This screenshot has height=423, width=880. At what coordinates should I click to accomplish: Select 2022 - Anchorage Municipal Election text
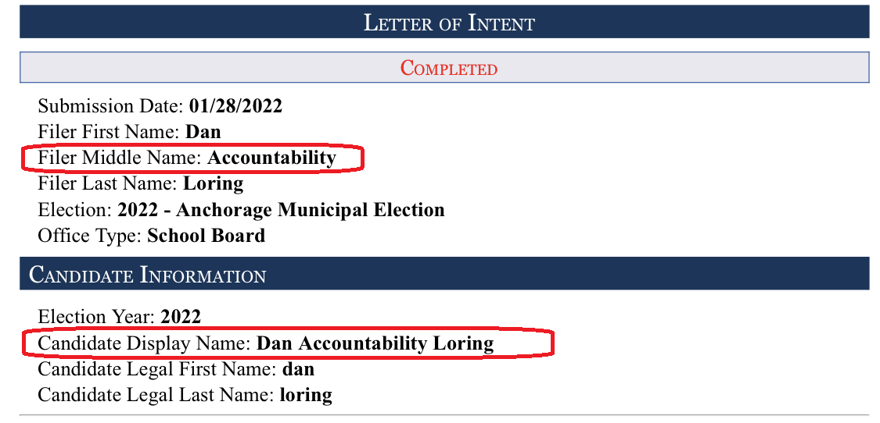[x=281, y=210]
